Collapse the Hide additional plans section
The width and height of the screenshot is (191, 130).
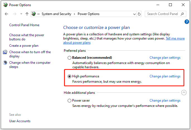(x=184, y=93)
